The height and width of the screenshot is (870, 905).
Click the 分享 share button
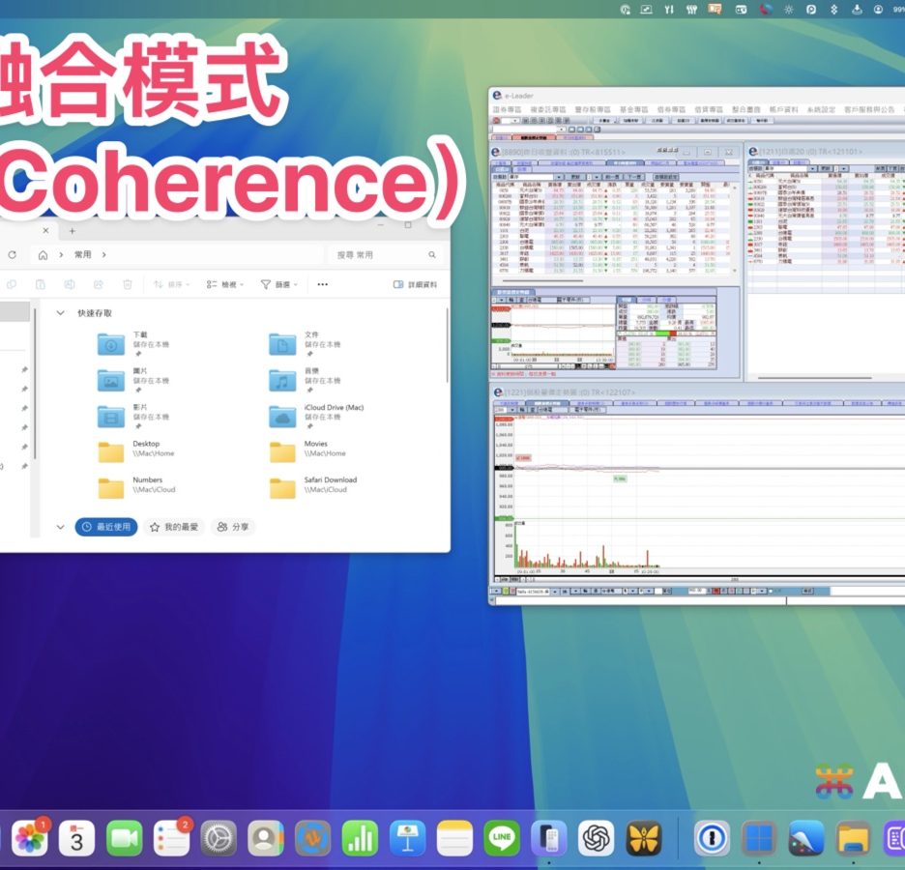pos(233,527)
